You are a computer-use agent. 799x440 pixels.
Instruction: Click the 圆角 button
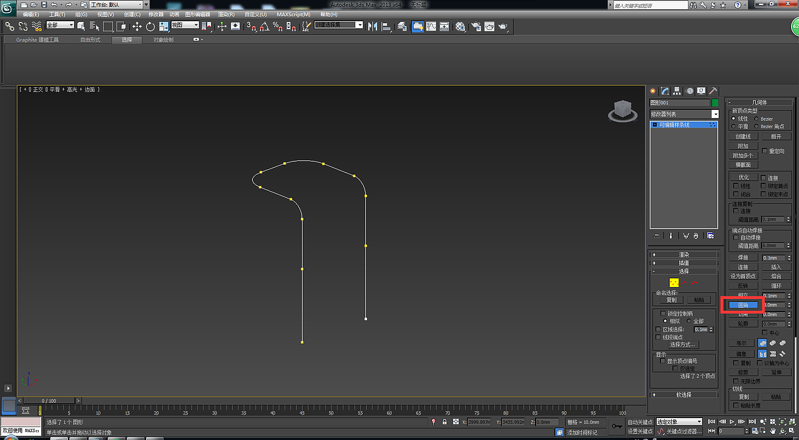coord(743,305)
